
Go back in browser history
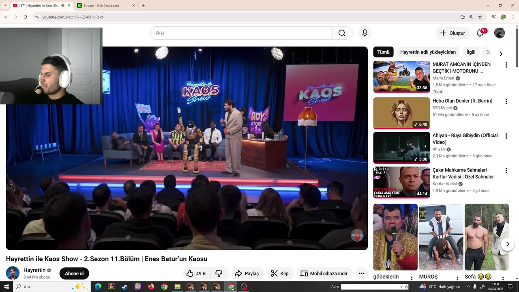coord(6,17)
